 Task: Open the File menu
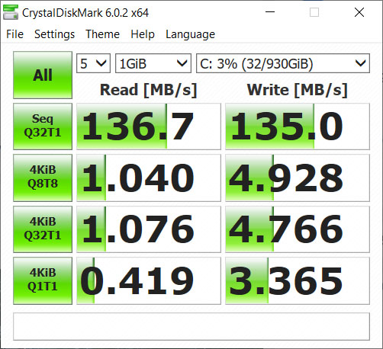click(14, 34)
